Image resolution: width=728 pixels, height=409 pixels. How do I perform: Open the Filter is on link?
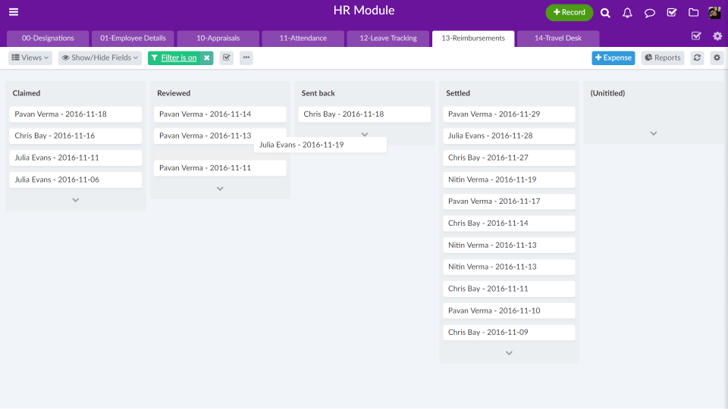(x=179, y=58)
